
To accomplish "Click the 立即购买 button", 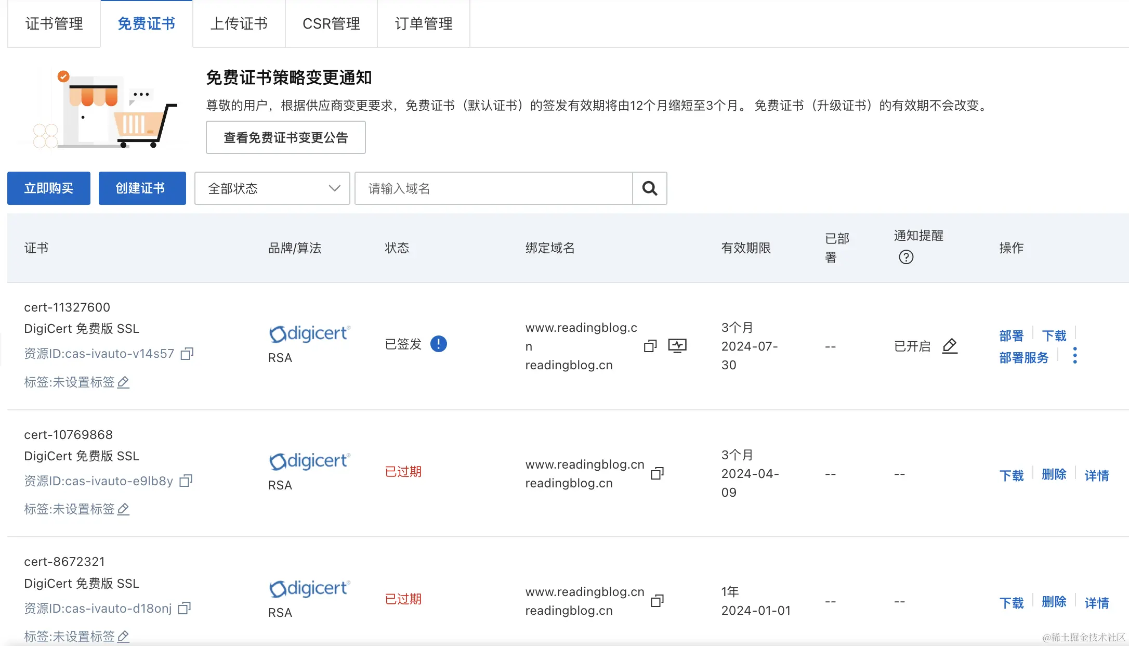I will 49,188.
